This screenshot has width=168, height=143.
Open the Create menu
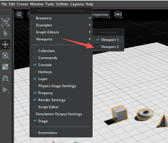pyautogui.click(x=22, y=4)
